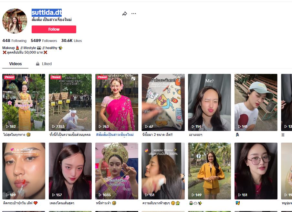Image resolution: width=292 pixels, height=212 pixels.
Task: Switch to the Videos tab
Action: [x=16, y=64]
